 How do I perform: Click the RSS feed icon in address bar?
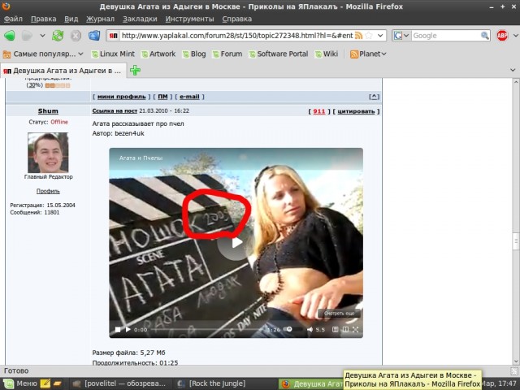point(358,36)
